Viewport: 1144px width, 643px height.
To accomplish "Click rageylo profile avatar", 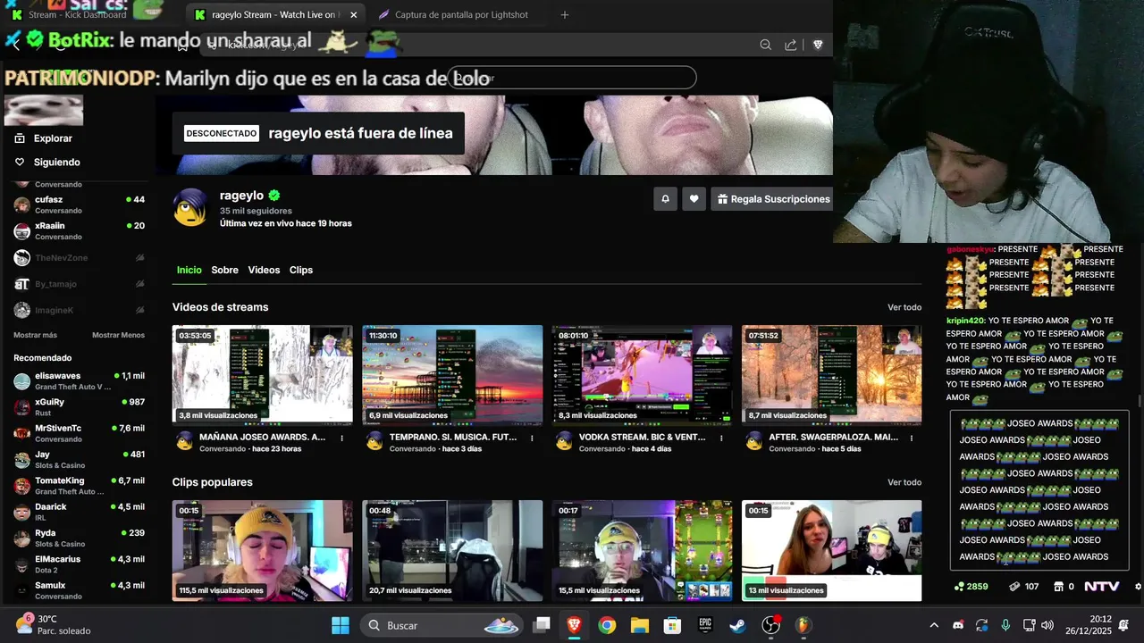I will point(190,207).
